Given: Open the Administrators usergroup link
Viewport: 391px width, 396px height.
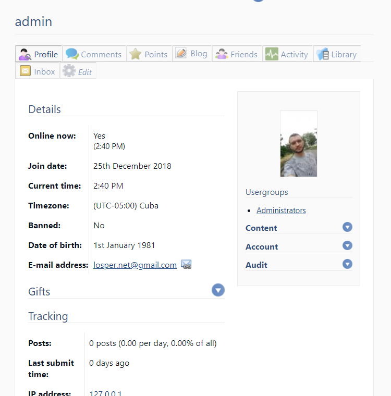Looking at the screenshot, I should 281,211.
